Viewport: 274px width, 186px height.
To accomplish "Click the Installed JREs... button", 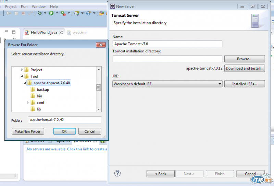I will [245, 84].
